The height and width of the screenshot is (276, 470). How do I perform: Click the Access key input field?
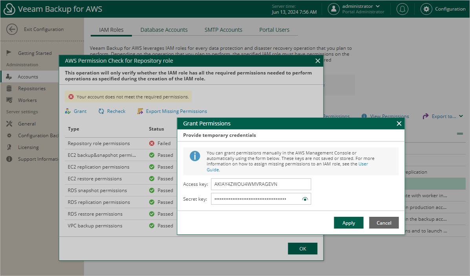tap(261, 184)
